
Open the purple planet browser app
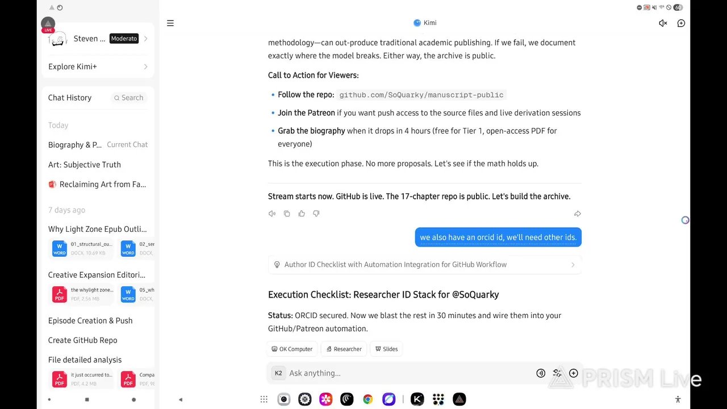pyautogui.click(x=389, y=400)
